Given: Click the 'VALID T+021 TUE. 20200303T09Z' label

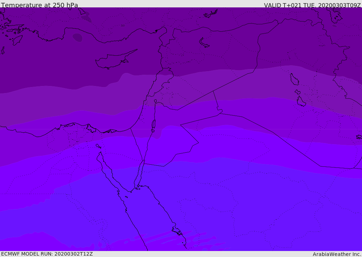Looking at the screenshot, I should point(313,5).
